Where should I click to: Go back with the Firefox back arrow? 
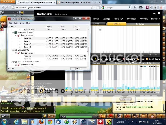[3, 7]
